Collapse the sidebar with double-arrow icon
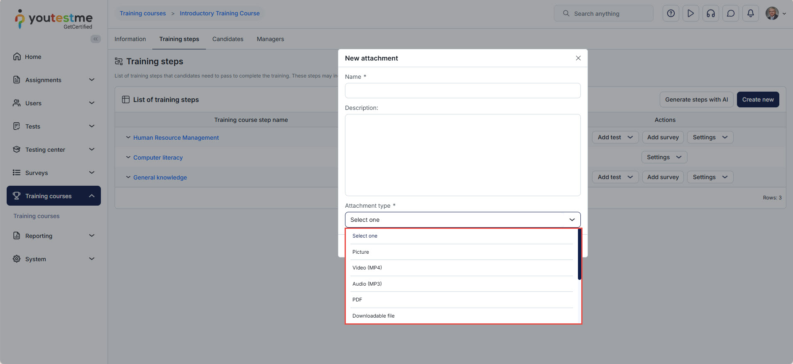The image size is (793, 364). pos(95,39)
